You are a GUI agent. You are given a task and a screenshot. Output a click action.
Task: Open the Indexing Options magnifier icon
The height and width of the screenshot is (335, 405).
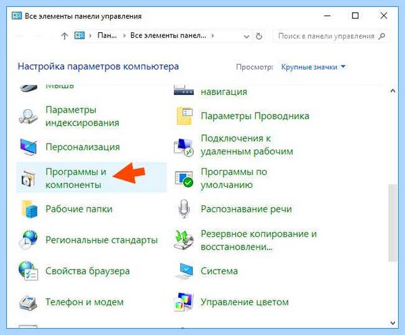[28, 117]
